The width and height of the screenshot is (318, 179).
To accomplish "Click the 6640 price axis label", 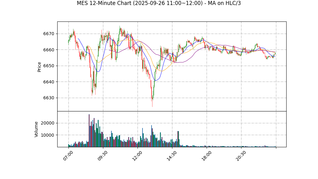I will (49, 82).
